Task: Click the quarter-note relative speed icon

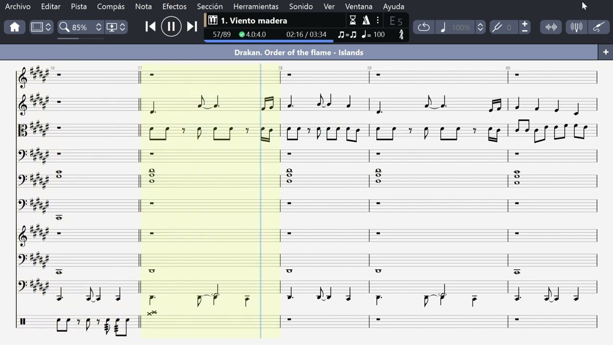Action: point(443,27)
